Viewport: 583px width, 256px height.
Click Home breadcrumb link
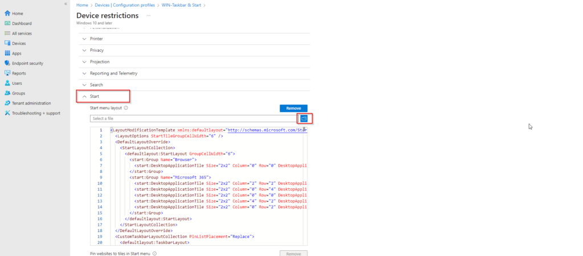tap(82, 5)
